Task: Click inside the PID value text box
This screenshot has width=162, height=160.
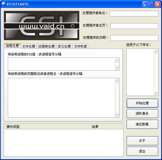Action: 61,64
